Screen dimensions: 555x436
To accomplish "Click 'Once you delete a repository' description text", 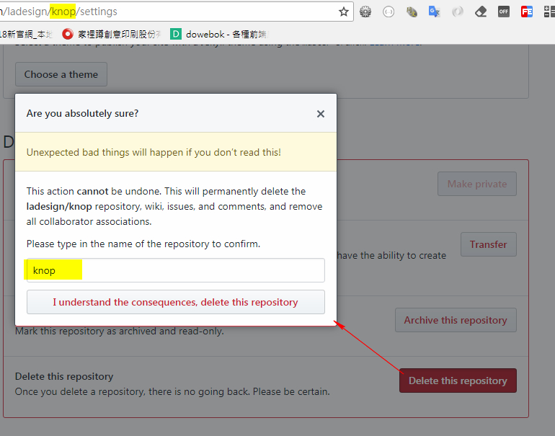I will pyautogui.click(x=172, y=392).
